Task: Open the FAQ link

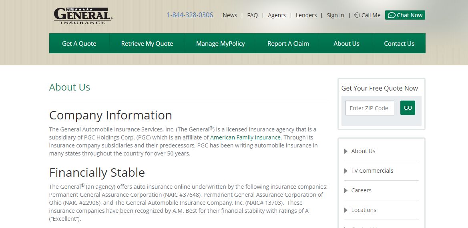Action: pyautogui.click(x=252, y=15)
